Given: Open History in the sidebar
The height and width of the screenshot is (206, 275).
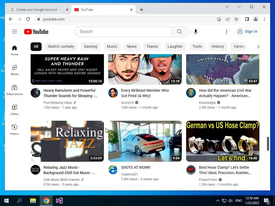Looking at the screenshot, I should 15,130.
